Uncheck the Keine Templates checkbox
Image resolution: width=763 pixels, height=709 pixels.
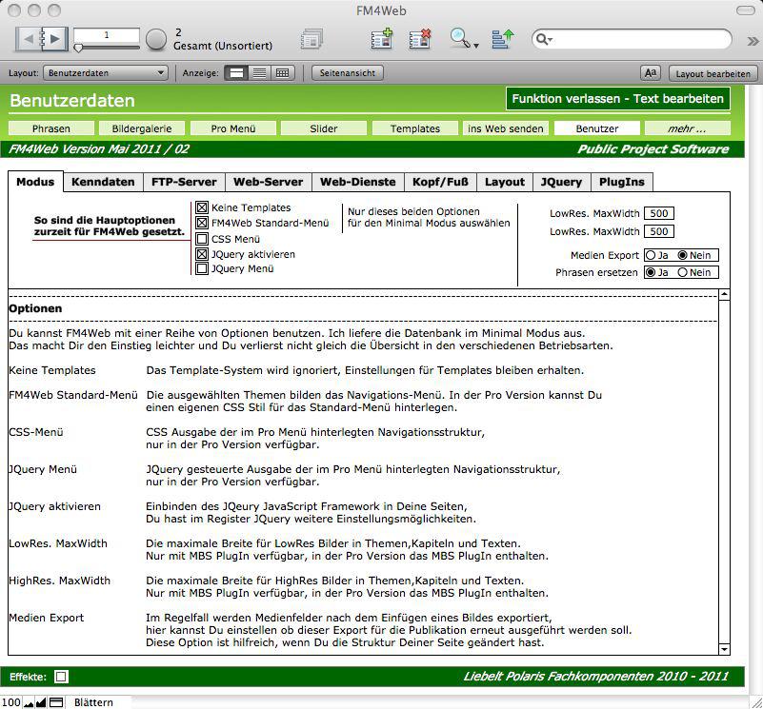point(202,207)
